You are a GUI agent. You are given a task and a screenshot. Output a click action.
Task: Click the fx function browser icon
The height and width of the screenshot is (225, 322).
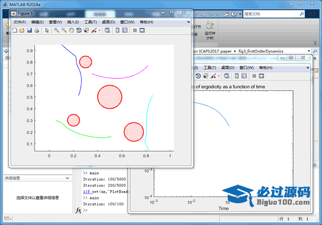[78, 210]
